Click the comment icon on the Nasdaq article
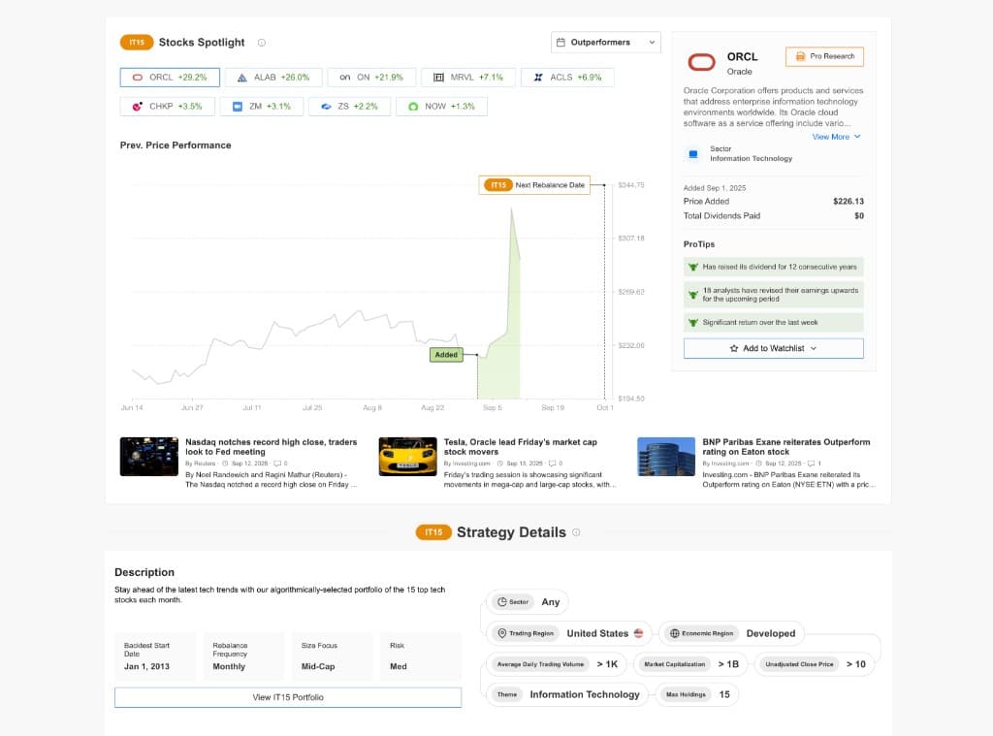The width and height of the screenshot is (993, 736). click(x=277, y=464)
